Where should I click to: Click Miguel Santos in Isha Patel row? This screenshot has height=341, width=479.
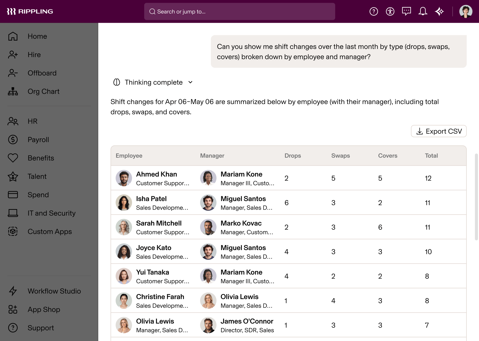(243, 199)
